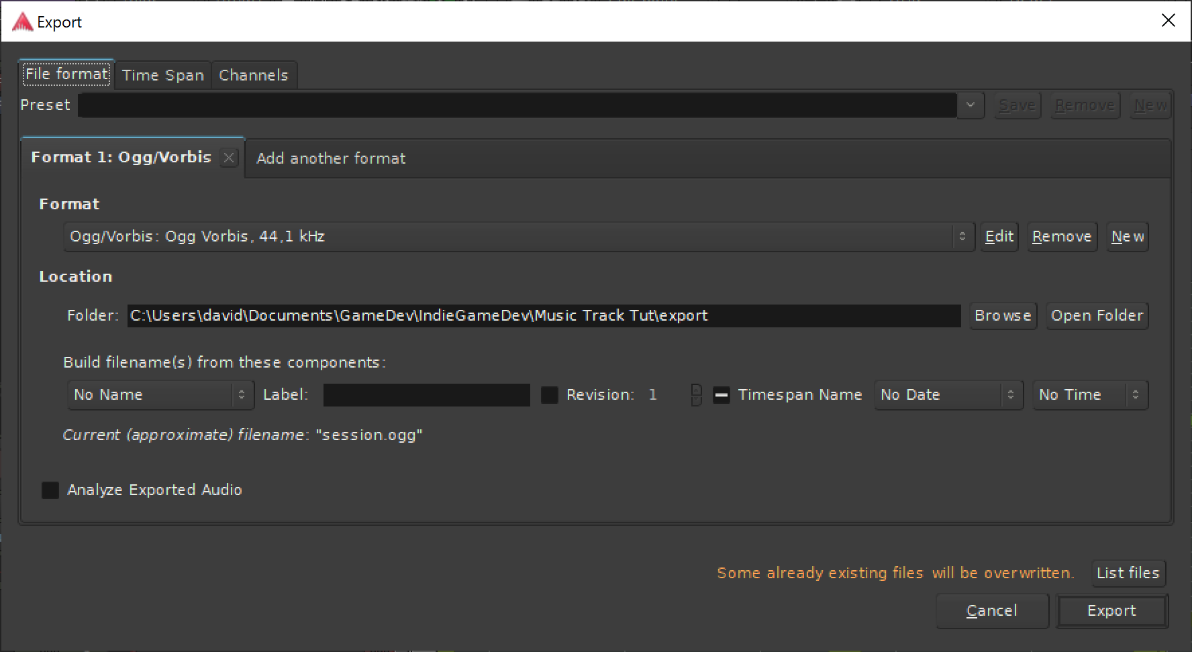Open the No Date dropdown
The height and width of the screenshot is (652, 1192).
coord(948,395)
